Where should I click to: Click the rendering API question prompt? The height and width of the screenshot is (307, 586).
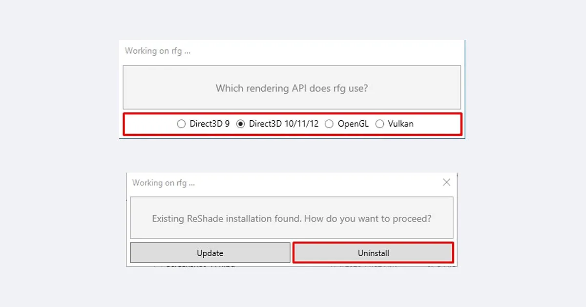pyautogui.click(x=292, y=88)
